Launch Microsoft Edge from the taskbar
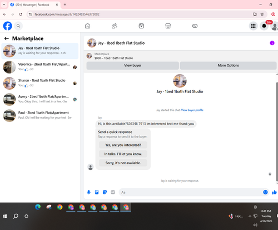This screenshot has width=278, height=230. click(38, 207)
